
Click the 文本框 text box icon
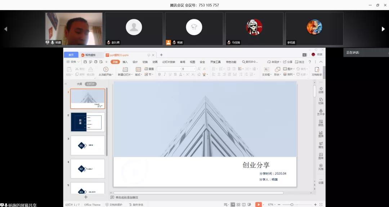[266, 69]
